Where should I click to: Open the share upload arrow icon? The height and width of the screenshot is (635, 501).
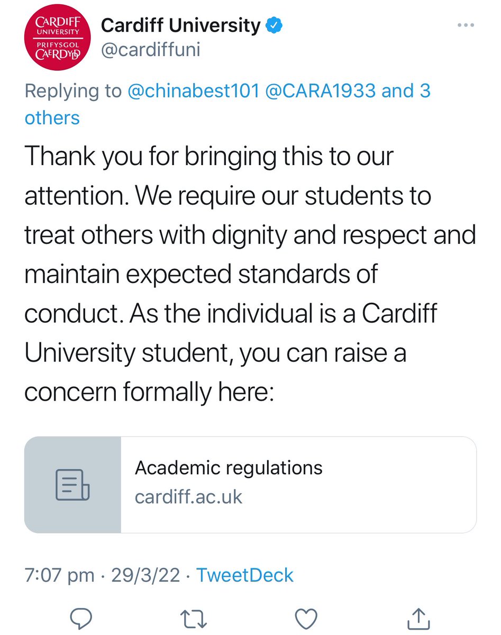click(418, 616)
